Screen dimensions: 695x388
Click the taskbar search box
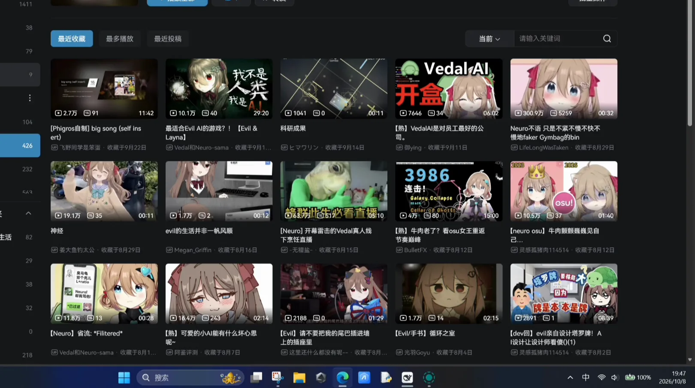click(x=190, y=378)
